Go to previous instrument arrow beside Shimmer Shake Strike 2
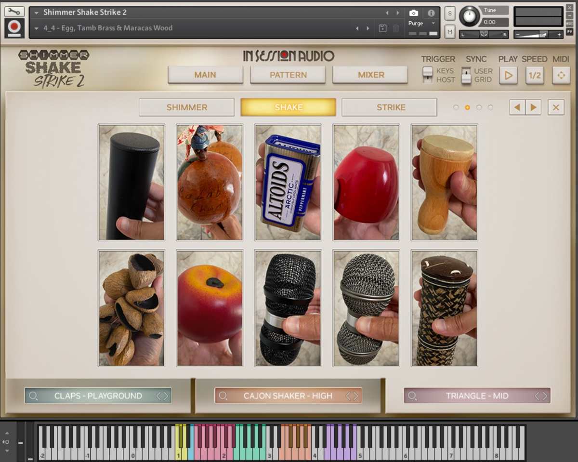Image resolution: width=578 pixels, height=462 pixels. pos(386,13)
